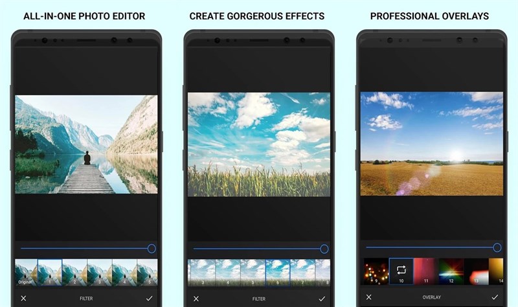Choose mountain lake filter thumbnail 4

124,273
